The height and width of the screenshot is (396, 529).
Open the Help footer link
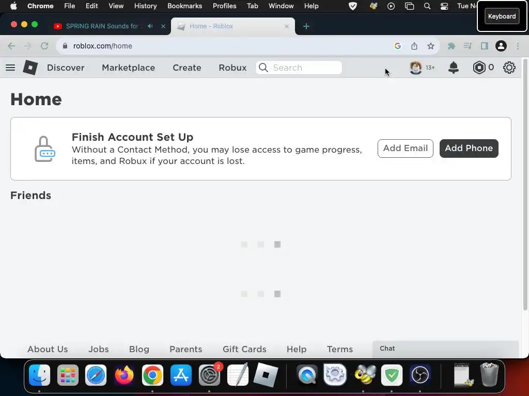[x=297, y=349]
